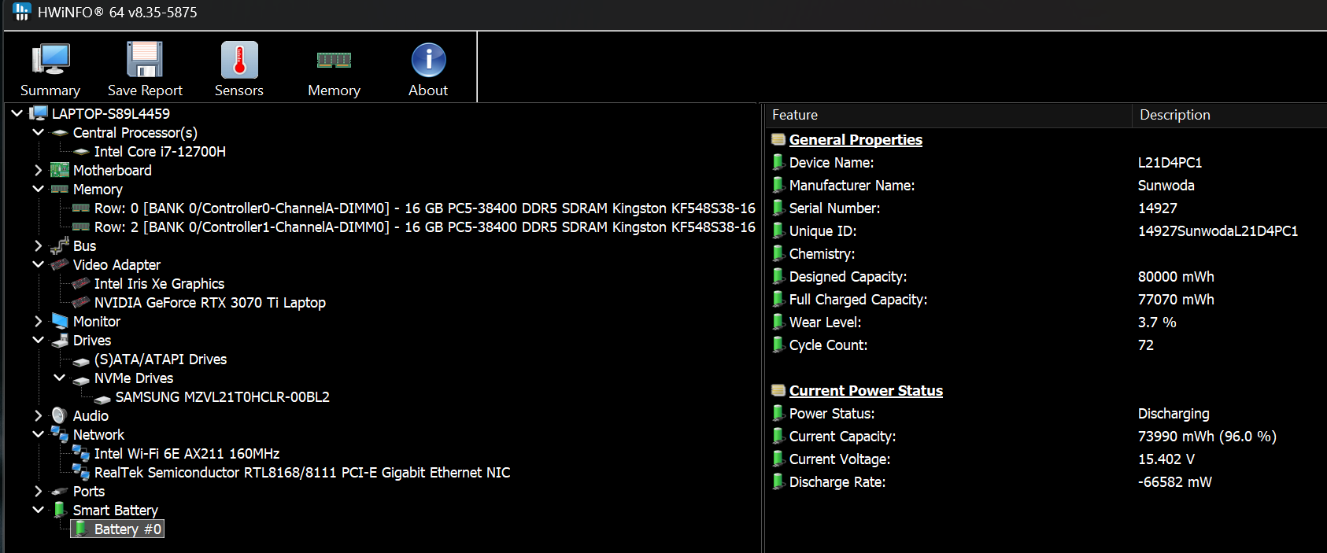Click the computer icon beside LAPTOP-S89L4459
The image size is (1327, 553).
tap(39, 113)
